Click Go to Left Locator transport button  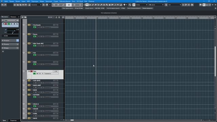tap(54, 5)
